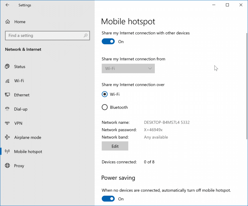The image size is (248, 206).
Task: Open the Wi-Fi settings page
Action: [x=19, y=81]
